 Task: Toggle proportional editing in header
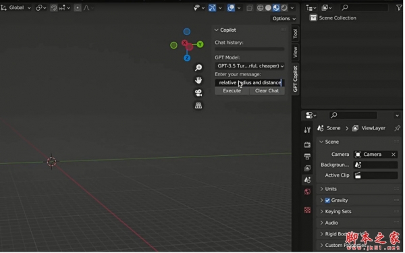click(x=78, y=7)
